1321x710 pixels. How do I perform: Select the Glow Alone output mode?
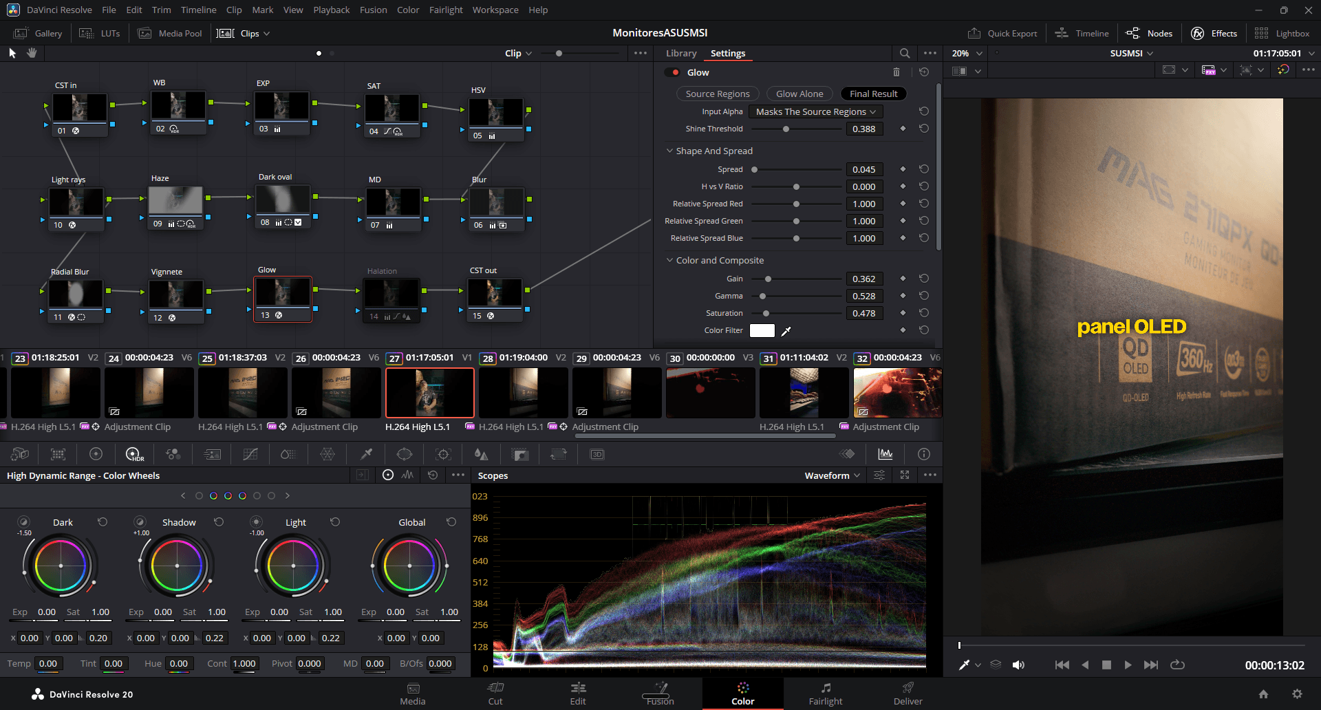[799, 94]
